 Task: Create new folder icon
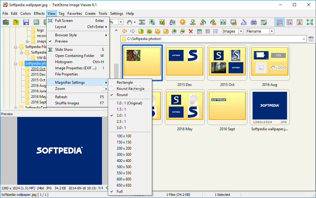pyautogui.click(x=166, y=31)
